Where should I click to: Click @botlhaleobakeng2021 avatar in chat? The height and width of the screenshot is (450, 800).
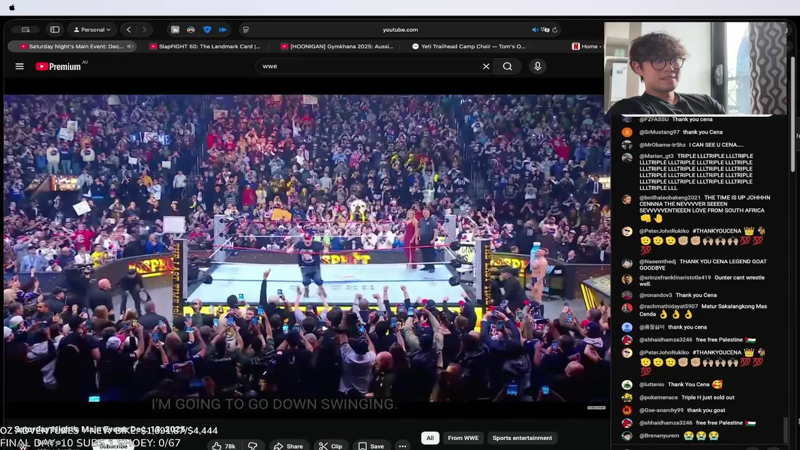point(627,199)
